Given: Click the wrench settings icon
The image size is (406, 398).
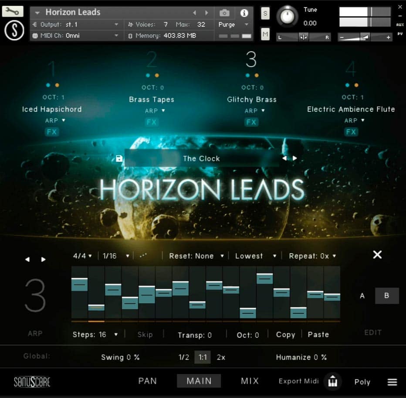Looking at the screenshot, I should pos(13,11).
